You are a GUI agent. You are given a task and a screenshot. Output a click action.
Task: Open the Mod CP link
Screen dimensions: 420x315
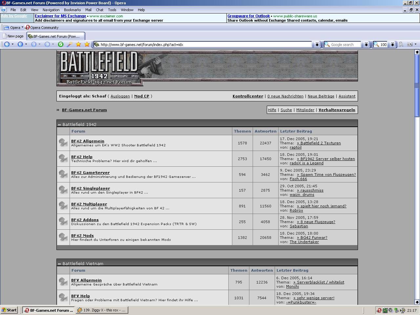pos(142,96)
